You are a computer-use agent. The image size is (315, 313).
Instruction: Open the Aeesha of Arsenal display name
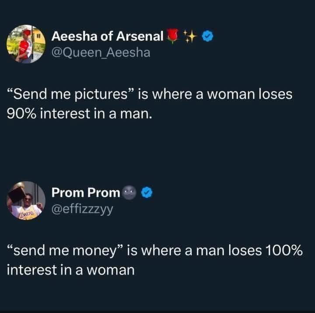click(x=108, y=36)
